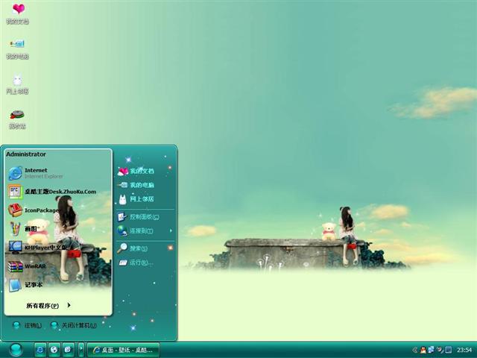The height and width of the screenshot is (358, 477).
Task: Open the 我的电脑 desktop icon
Action: tap(17, 48)
